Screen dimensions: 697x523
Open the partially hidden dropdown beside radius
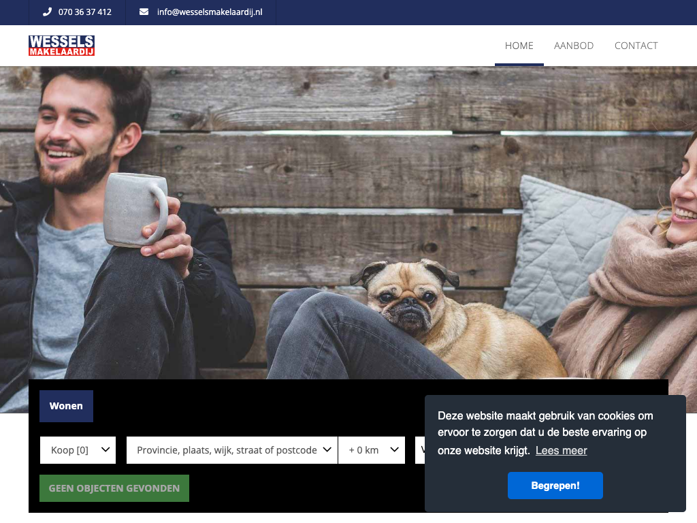420,450
